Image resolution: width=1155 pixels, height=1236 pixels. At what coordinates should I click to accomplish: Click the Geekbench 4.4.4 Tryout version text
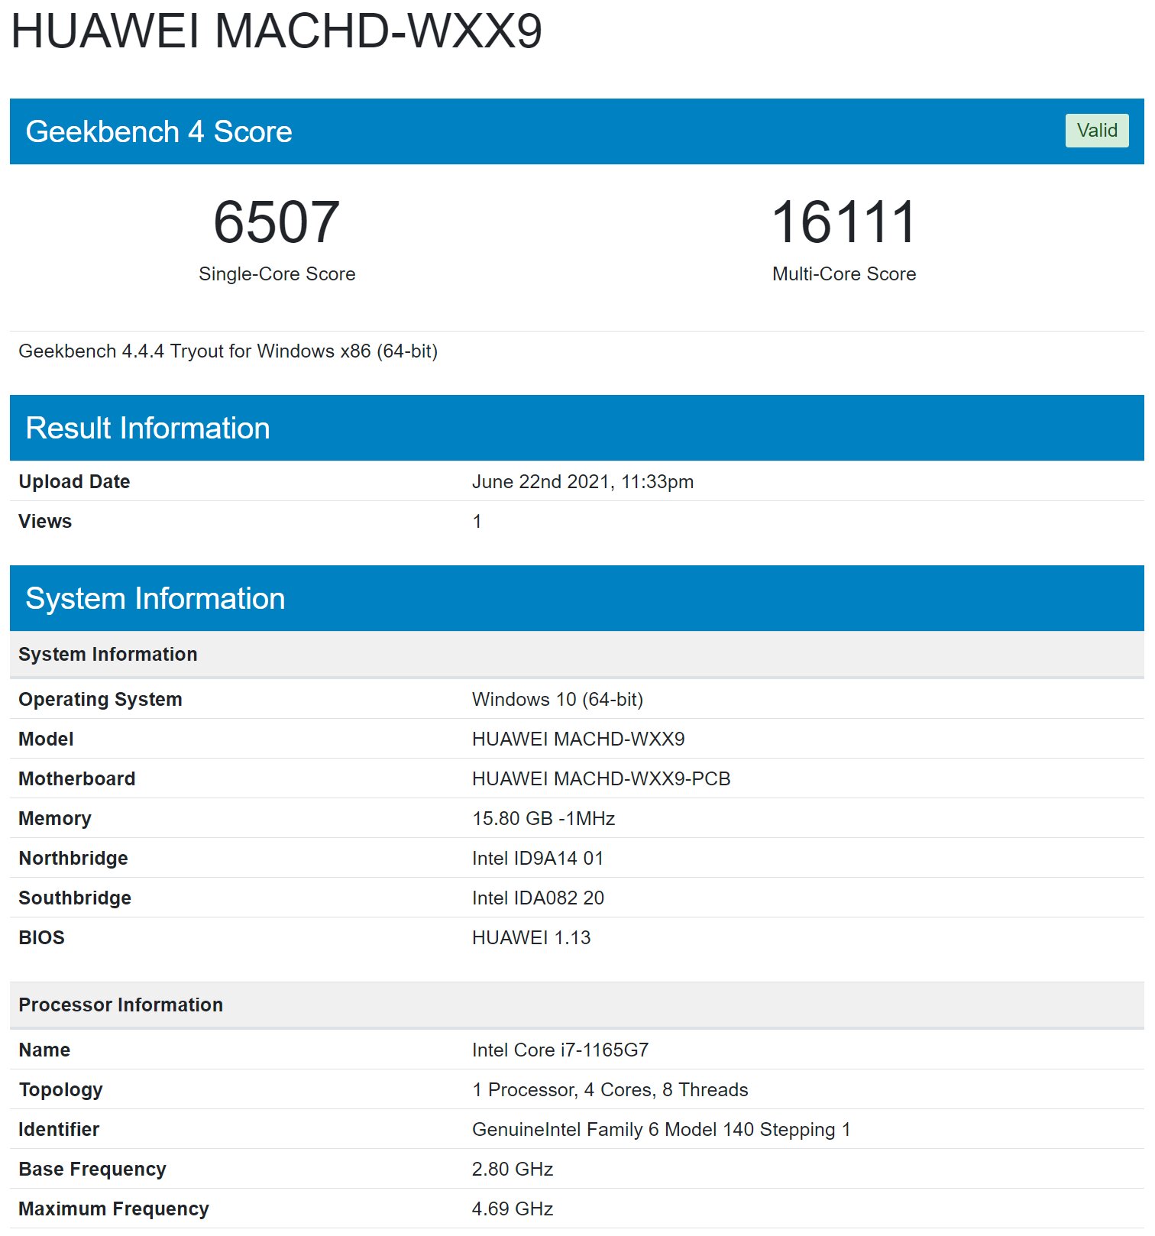[x=228, y=351]
